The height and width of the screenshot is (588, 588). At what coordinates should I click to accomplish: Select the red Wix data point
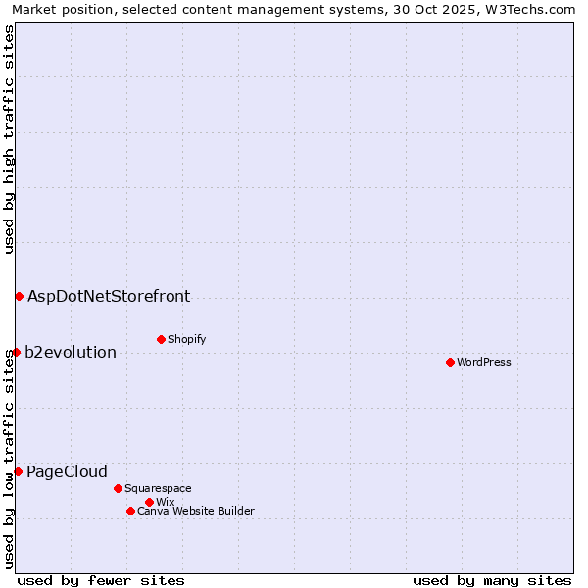tap(149, 502)
